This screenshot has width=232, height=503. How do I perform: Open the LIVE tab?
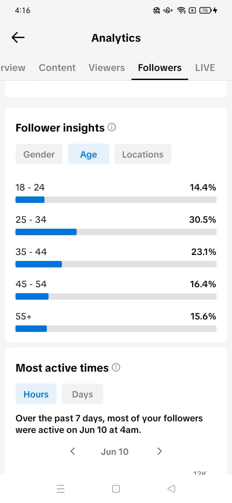coord(205,67)
